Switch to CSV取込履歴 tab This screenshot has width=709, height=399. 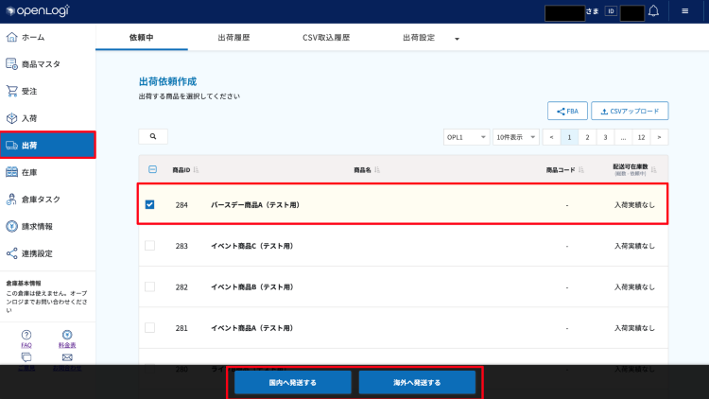coord(326,38)
